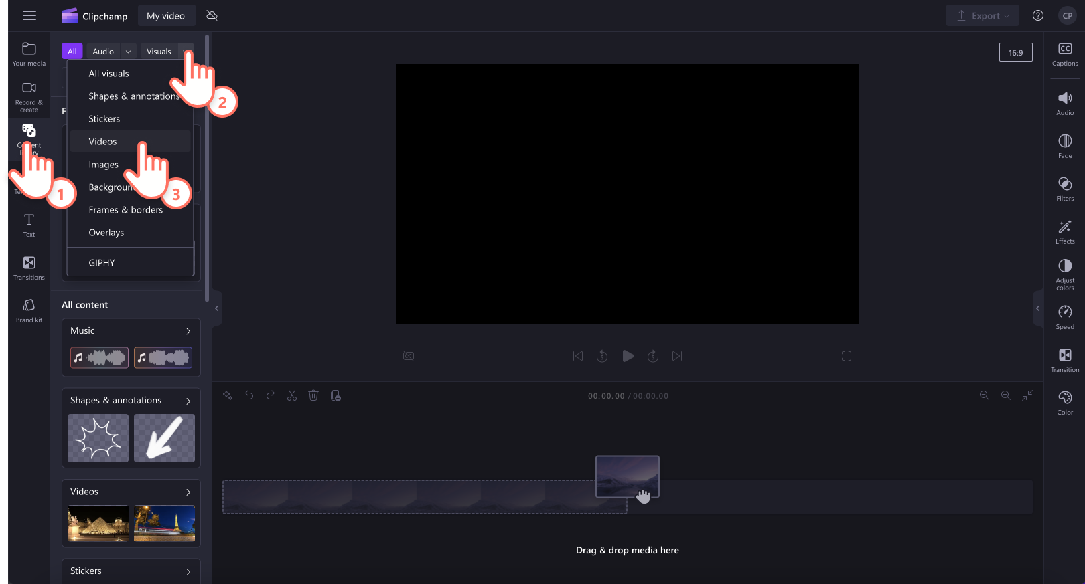This screenshot has width=1085, height=584.
Task: Open the Adjust colors panel
Action: (x=1065, y=275)
